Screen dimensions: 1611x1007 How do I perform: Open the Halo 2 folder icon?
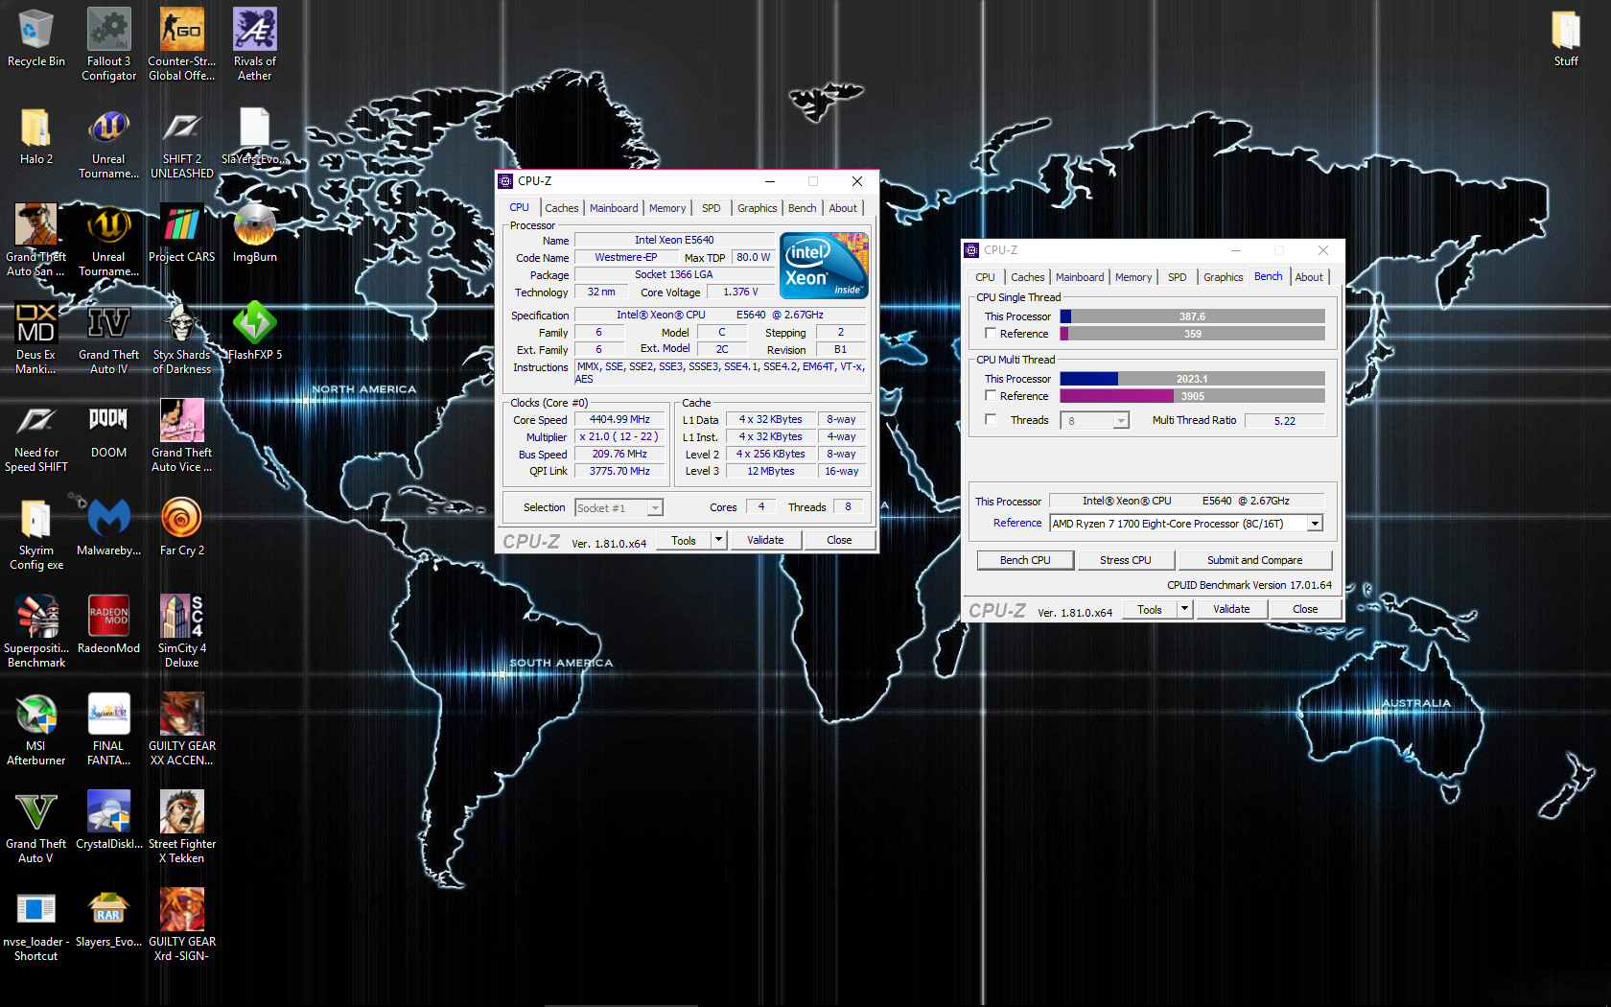pyautogui.click(x=36, y=135)
